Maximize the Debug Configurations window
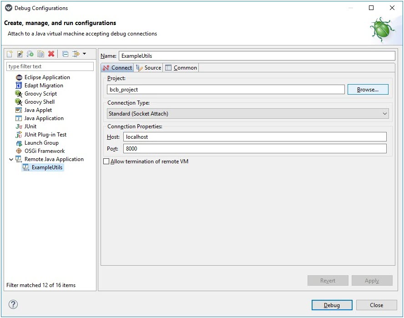The width and height of the screenshot is (404, 318). click(371, 8)
